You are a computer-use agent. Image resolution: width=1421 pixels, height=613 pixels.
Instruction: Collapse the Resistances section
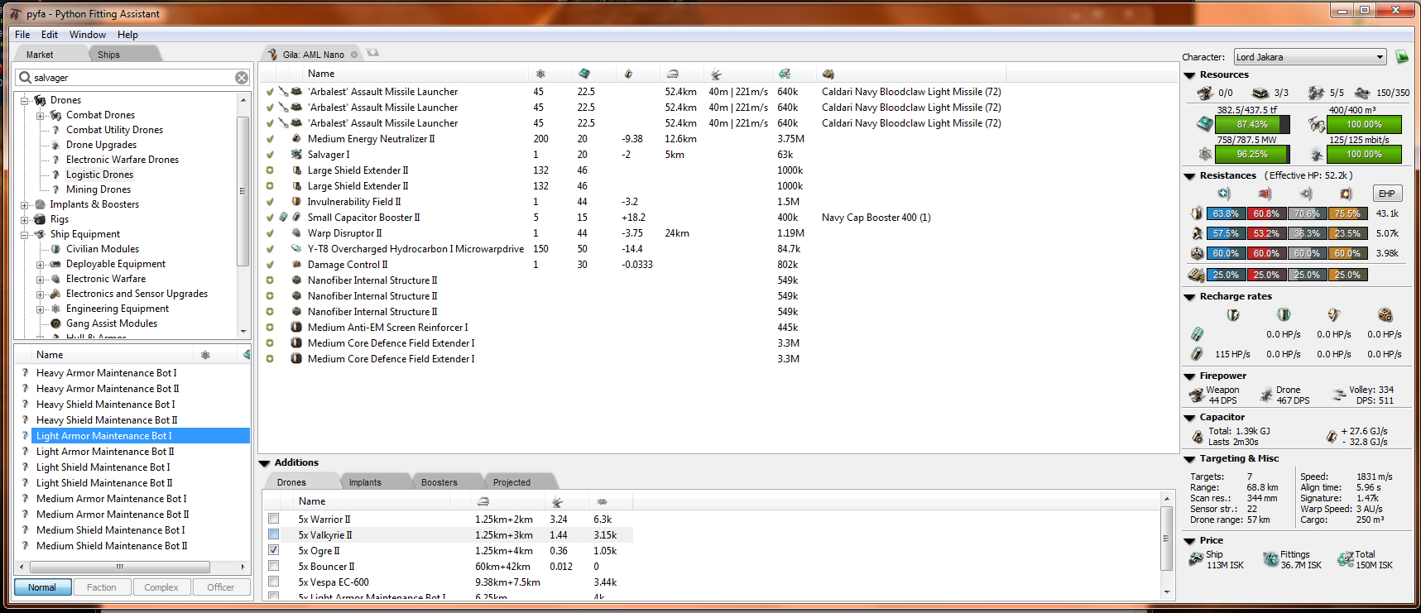pos(1190,176)
